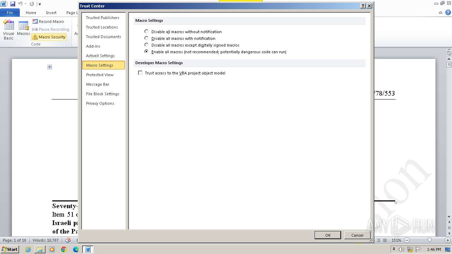Click the Word application icon

click(x=4, y=4)
